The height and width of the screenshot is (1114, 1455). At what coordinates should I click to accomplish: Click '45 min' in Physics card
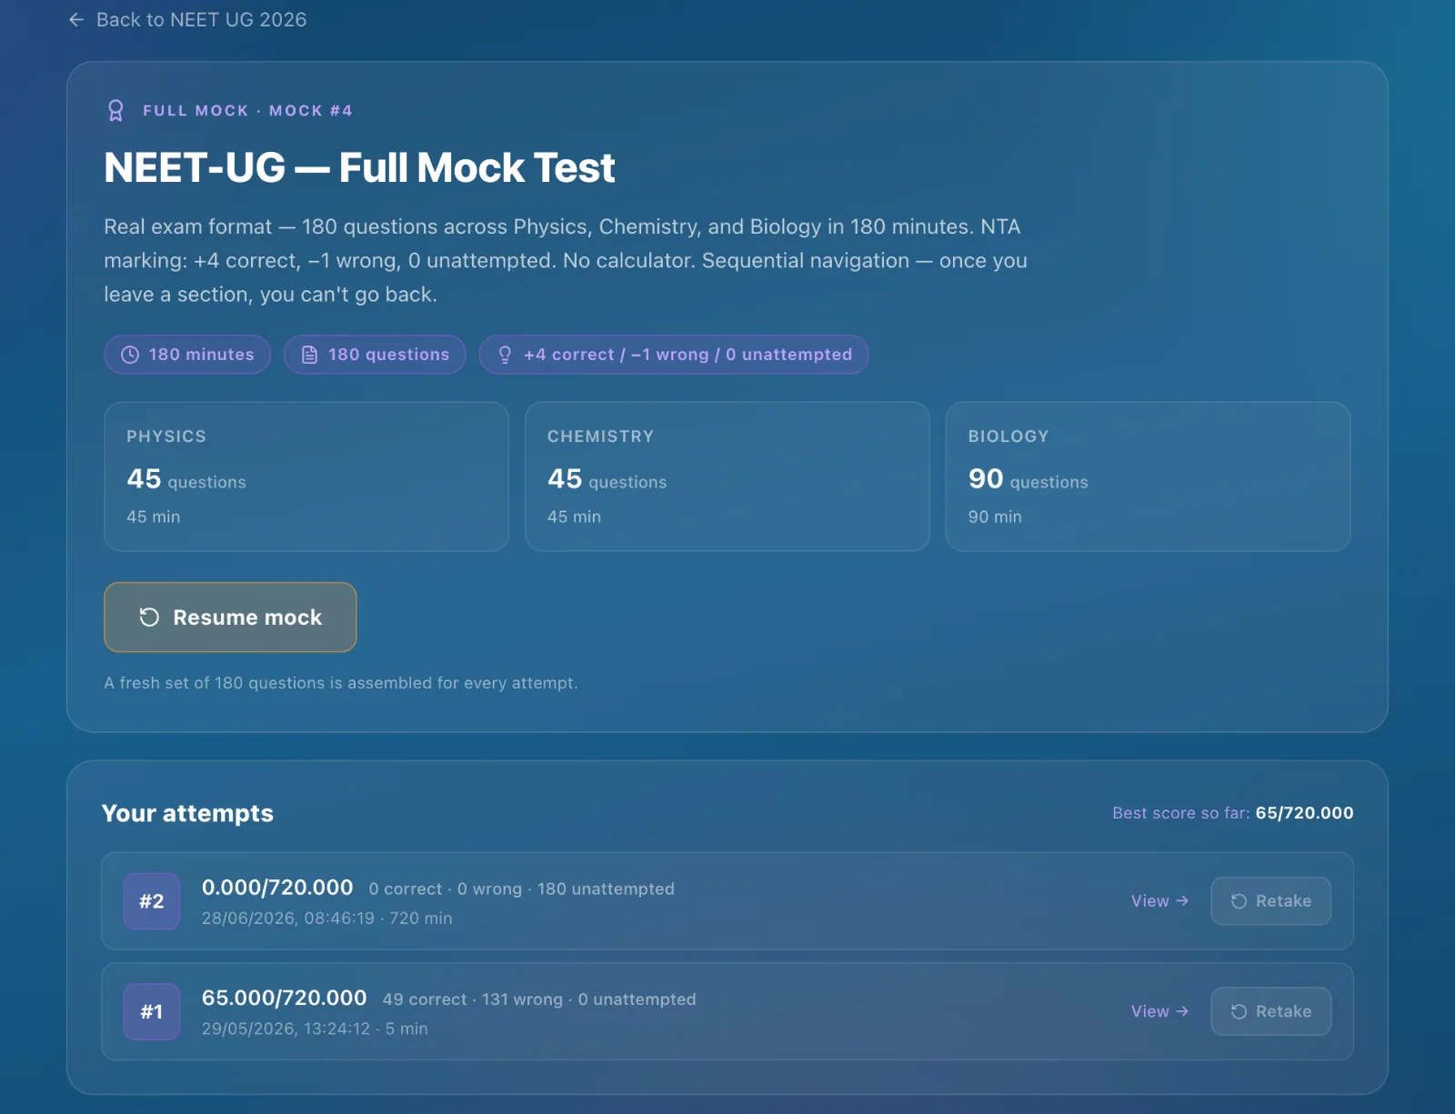tap(154, 517)
